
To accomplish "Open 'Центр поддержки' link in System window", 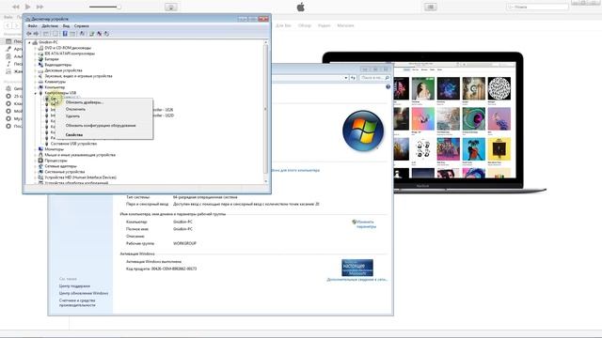I will (74, 286).
